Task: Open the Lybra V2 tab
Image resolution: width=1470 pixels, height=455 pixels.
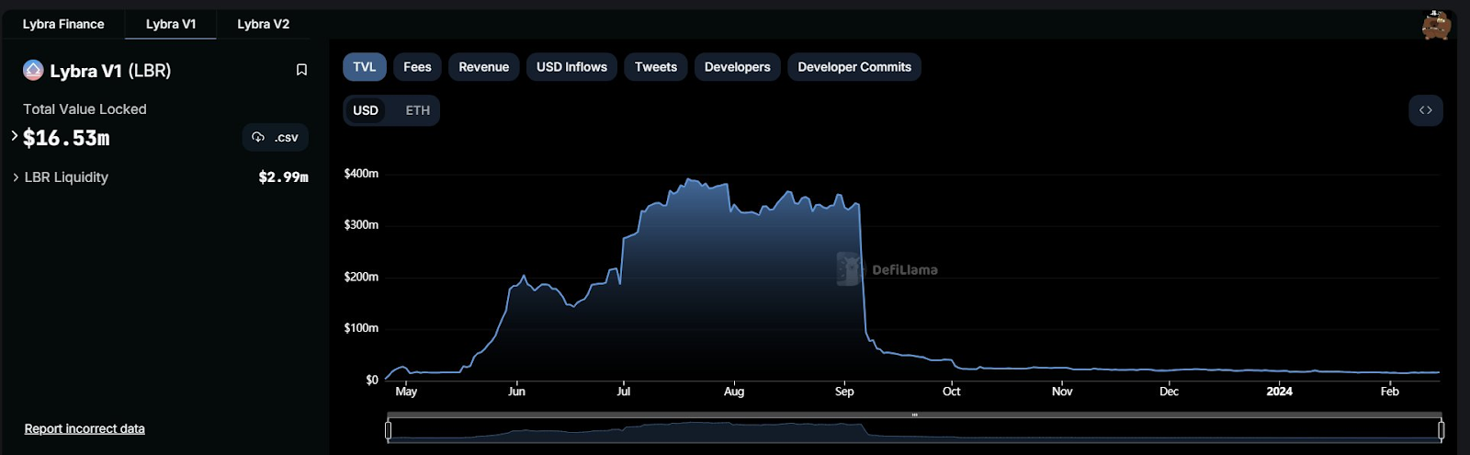Action: point(263,24)
